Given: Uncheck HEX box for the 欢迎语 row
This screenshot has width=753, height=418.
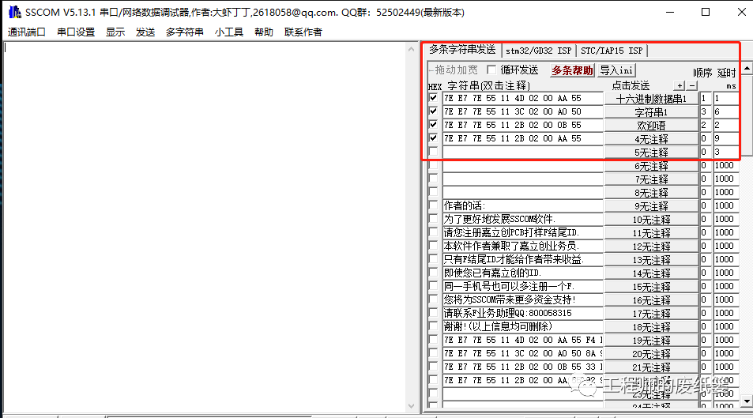Looking at the screenshot, I should point(433,125).
